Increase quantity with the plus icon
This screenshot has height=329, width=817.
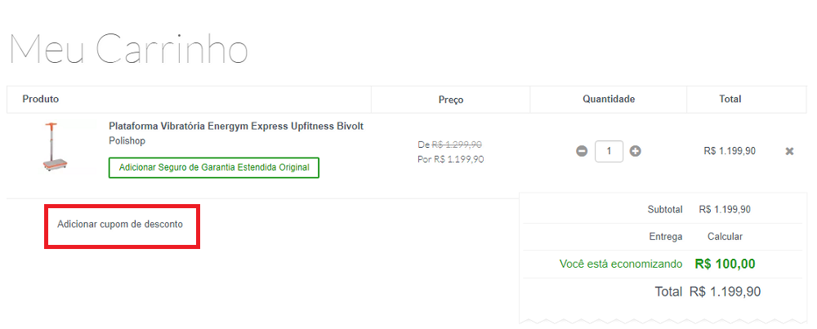tap(635, 151)
